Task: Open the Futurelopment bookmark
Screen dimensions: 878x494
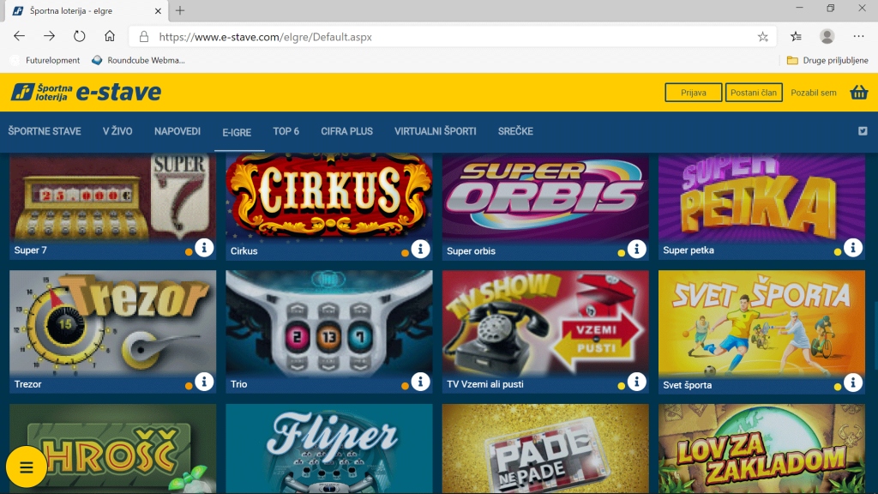Action: (45, 61)
